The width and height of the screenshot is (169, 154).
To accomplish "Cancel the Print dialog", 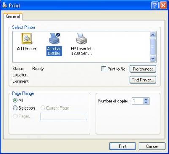I will click(152, 146).
